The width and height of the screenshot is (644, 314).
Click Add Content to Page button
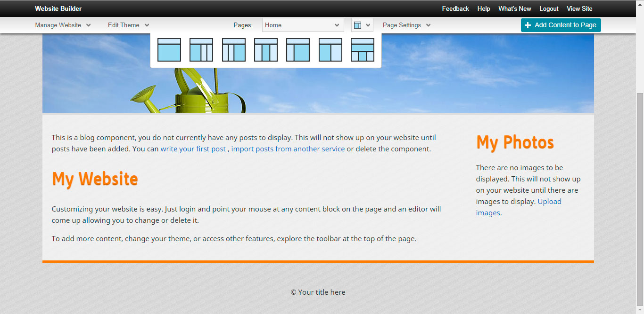pos(561,25)
